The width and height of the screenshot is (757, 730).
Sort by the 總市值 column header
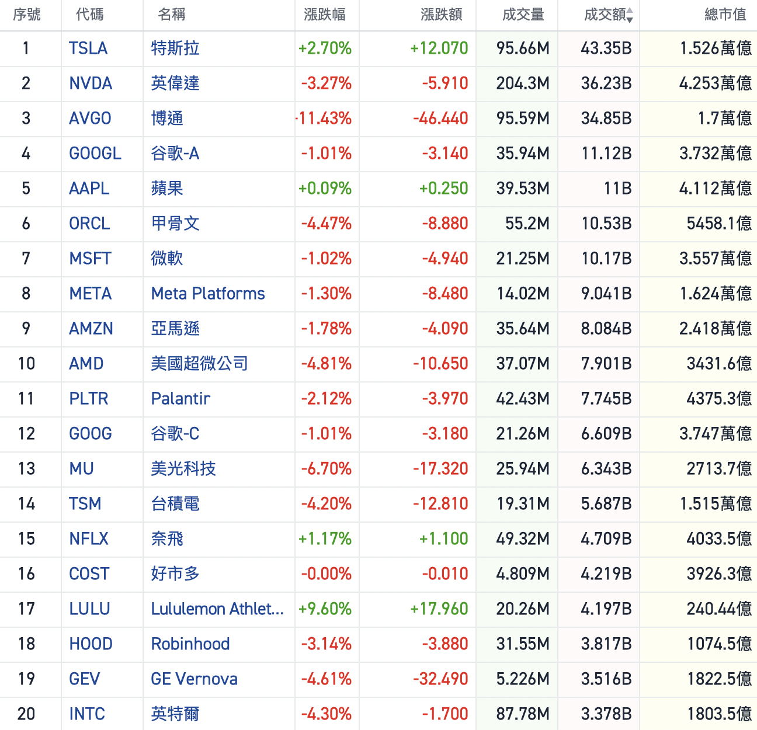(725, 15)
